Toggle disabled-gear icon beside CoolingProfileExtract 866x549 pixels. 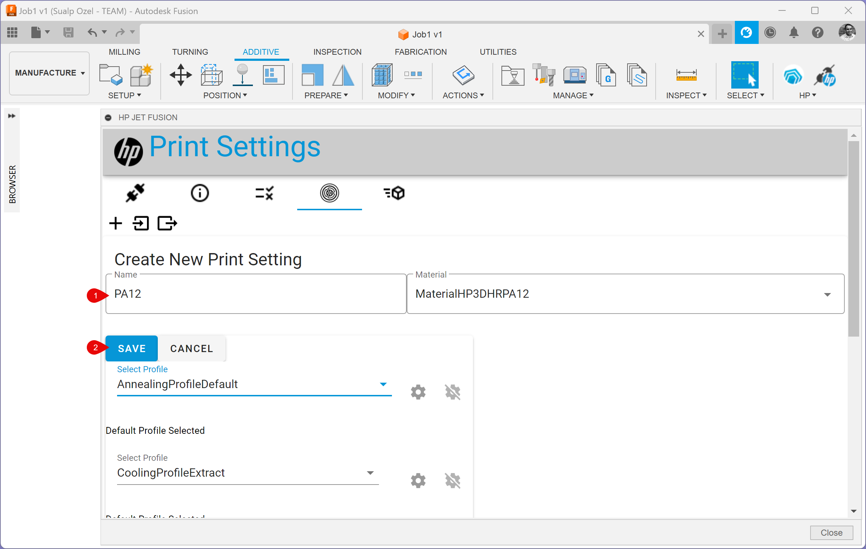[452, 480]
